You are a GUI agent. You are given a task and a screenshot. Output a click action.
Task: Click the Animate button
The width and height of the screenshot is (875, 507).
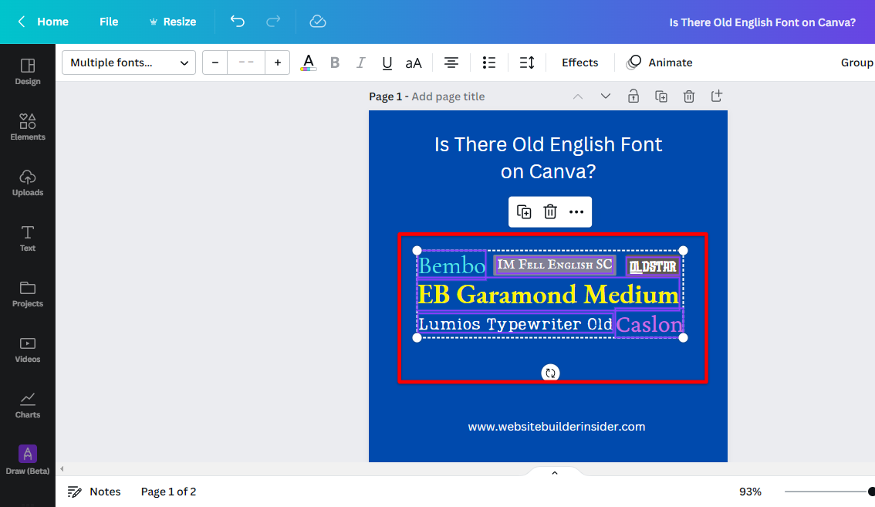(x=660, y=63)
